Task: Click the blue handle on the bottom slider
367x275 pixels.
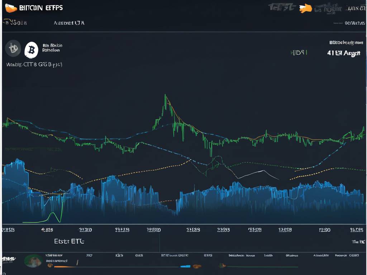Action: 185,266
